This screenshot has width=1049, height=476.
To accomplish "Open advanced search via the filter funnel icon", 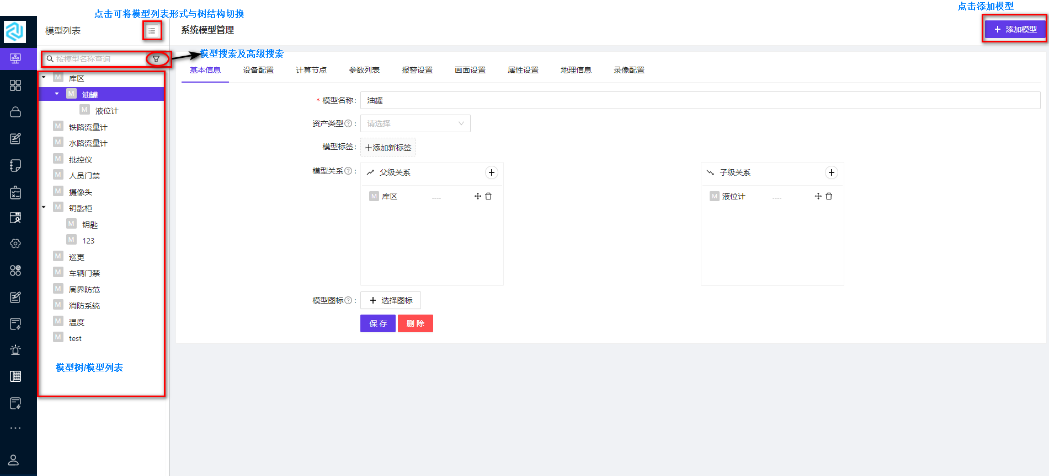I will 156,59.
